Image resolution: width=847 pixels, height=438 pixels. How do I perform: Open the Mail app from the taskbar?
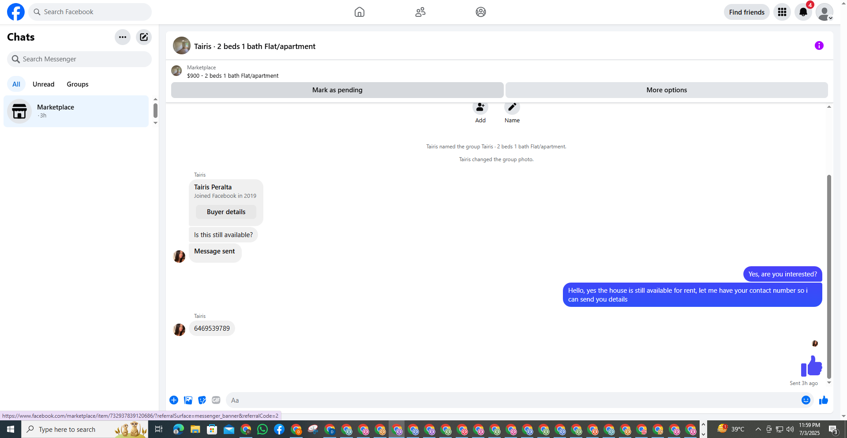(x=229, y=429)
